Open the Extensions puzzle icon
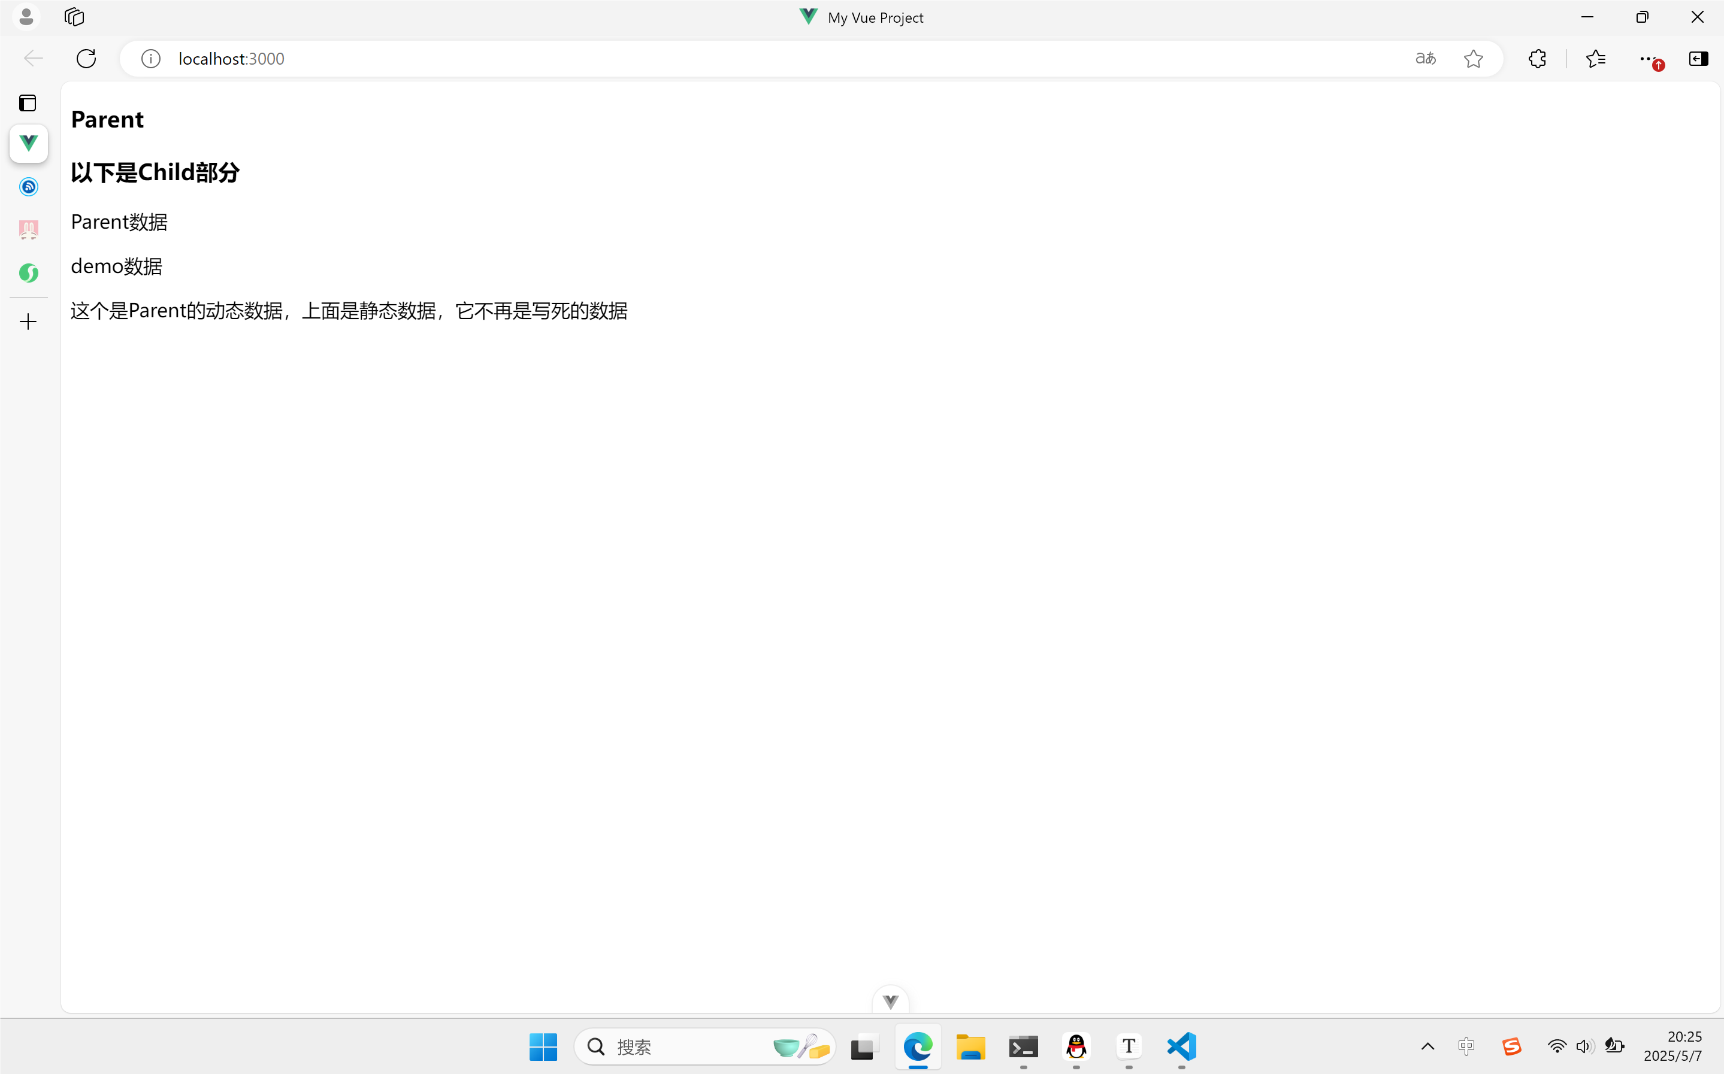The image size is (1724, 1074). click(1537, 58)
